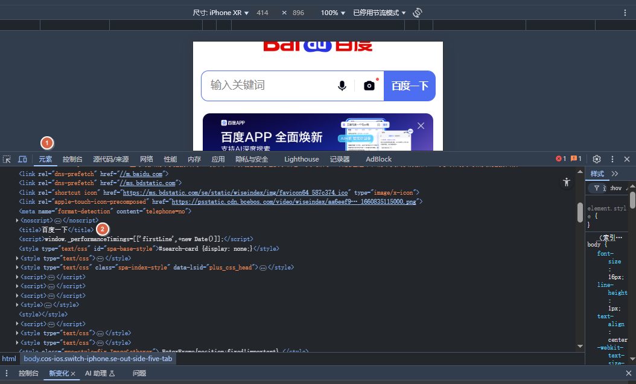Switch to the 元素 tab
Image resolution: width=636 pixels, height=384 pixels.
(x=45, y=159)
